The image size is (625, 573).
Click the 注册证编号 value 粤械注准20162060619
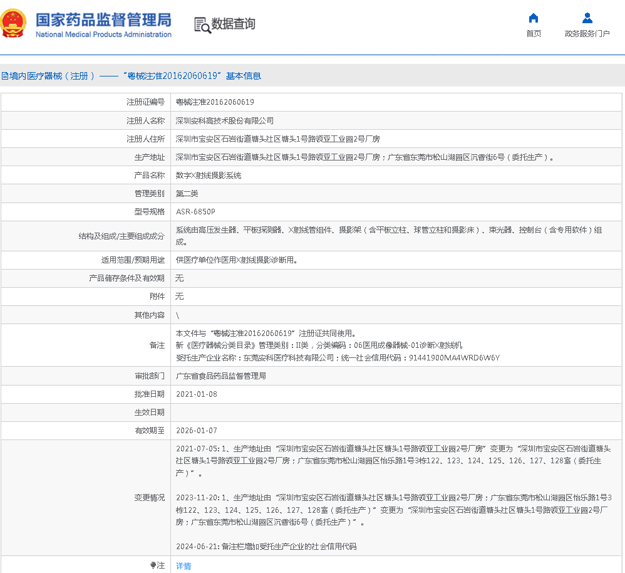pyautogui.click(x=215, y=102)
